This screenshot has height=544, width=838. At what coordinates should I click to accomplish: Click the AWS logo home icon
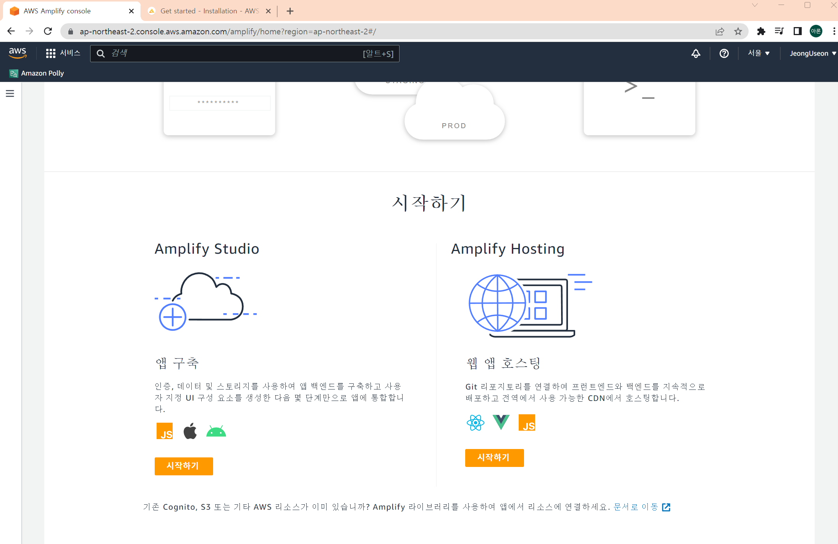18,53
